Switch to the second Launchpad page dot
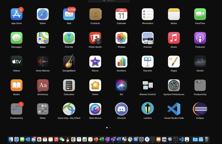The width and height of the screenshot is (222, 144). coord(110,128)
